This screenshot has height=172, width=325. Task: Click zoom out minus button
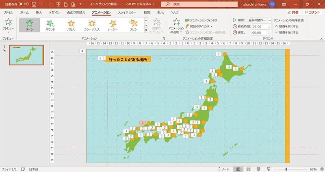click(276, 169)
